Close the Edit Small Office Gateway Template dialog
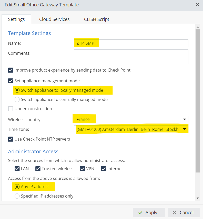Image resolution: width=203 pixels, height=219 pixels. click(x=197, y=5)
